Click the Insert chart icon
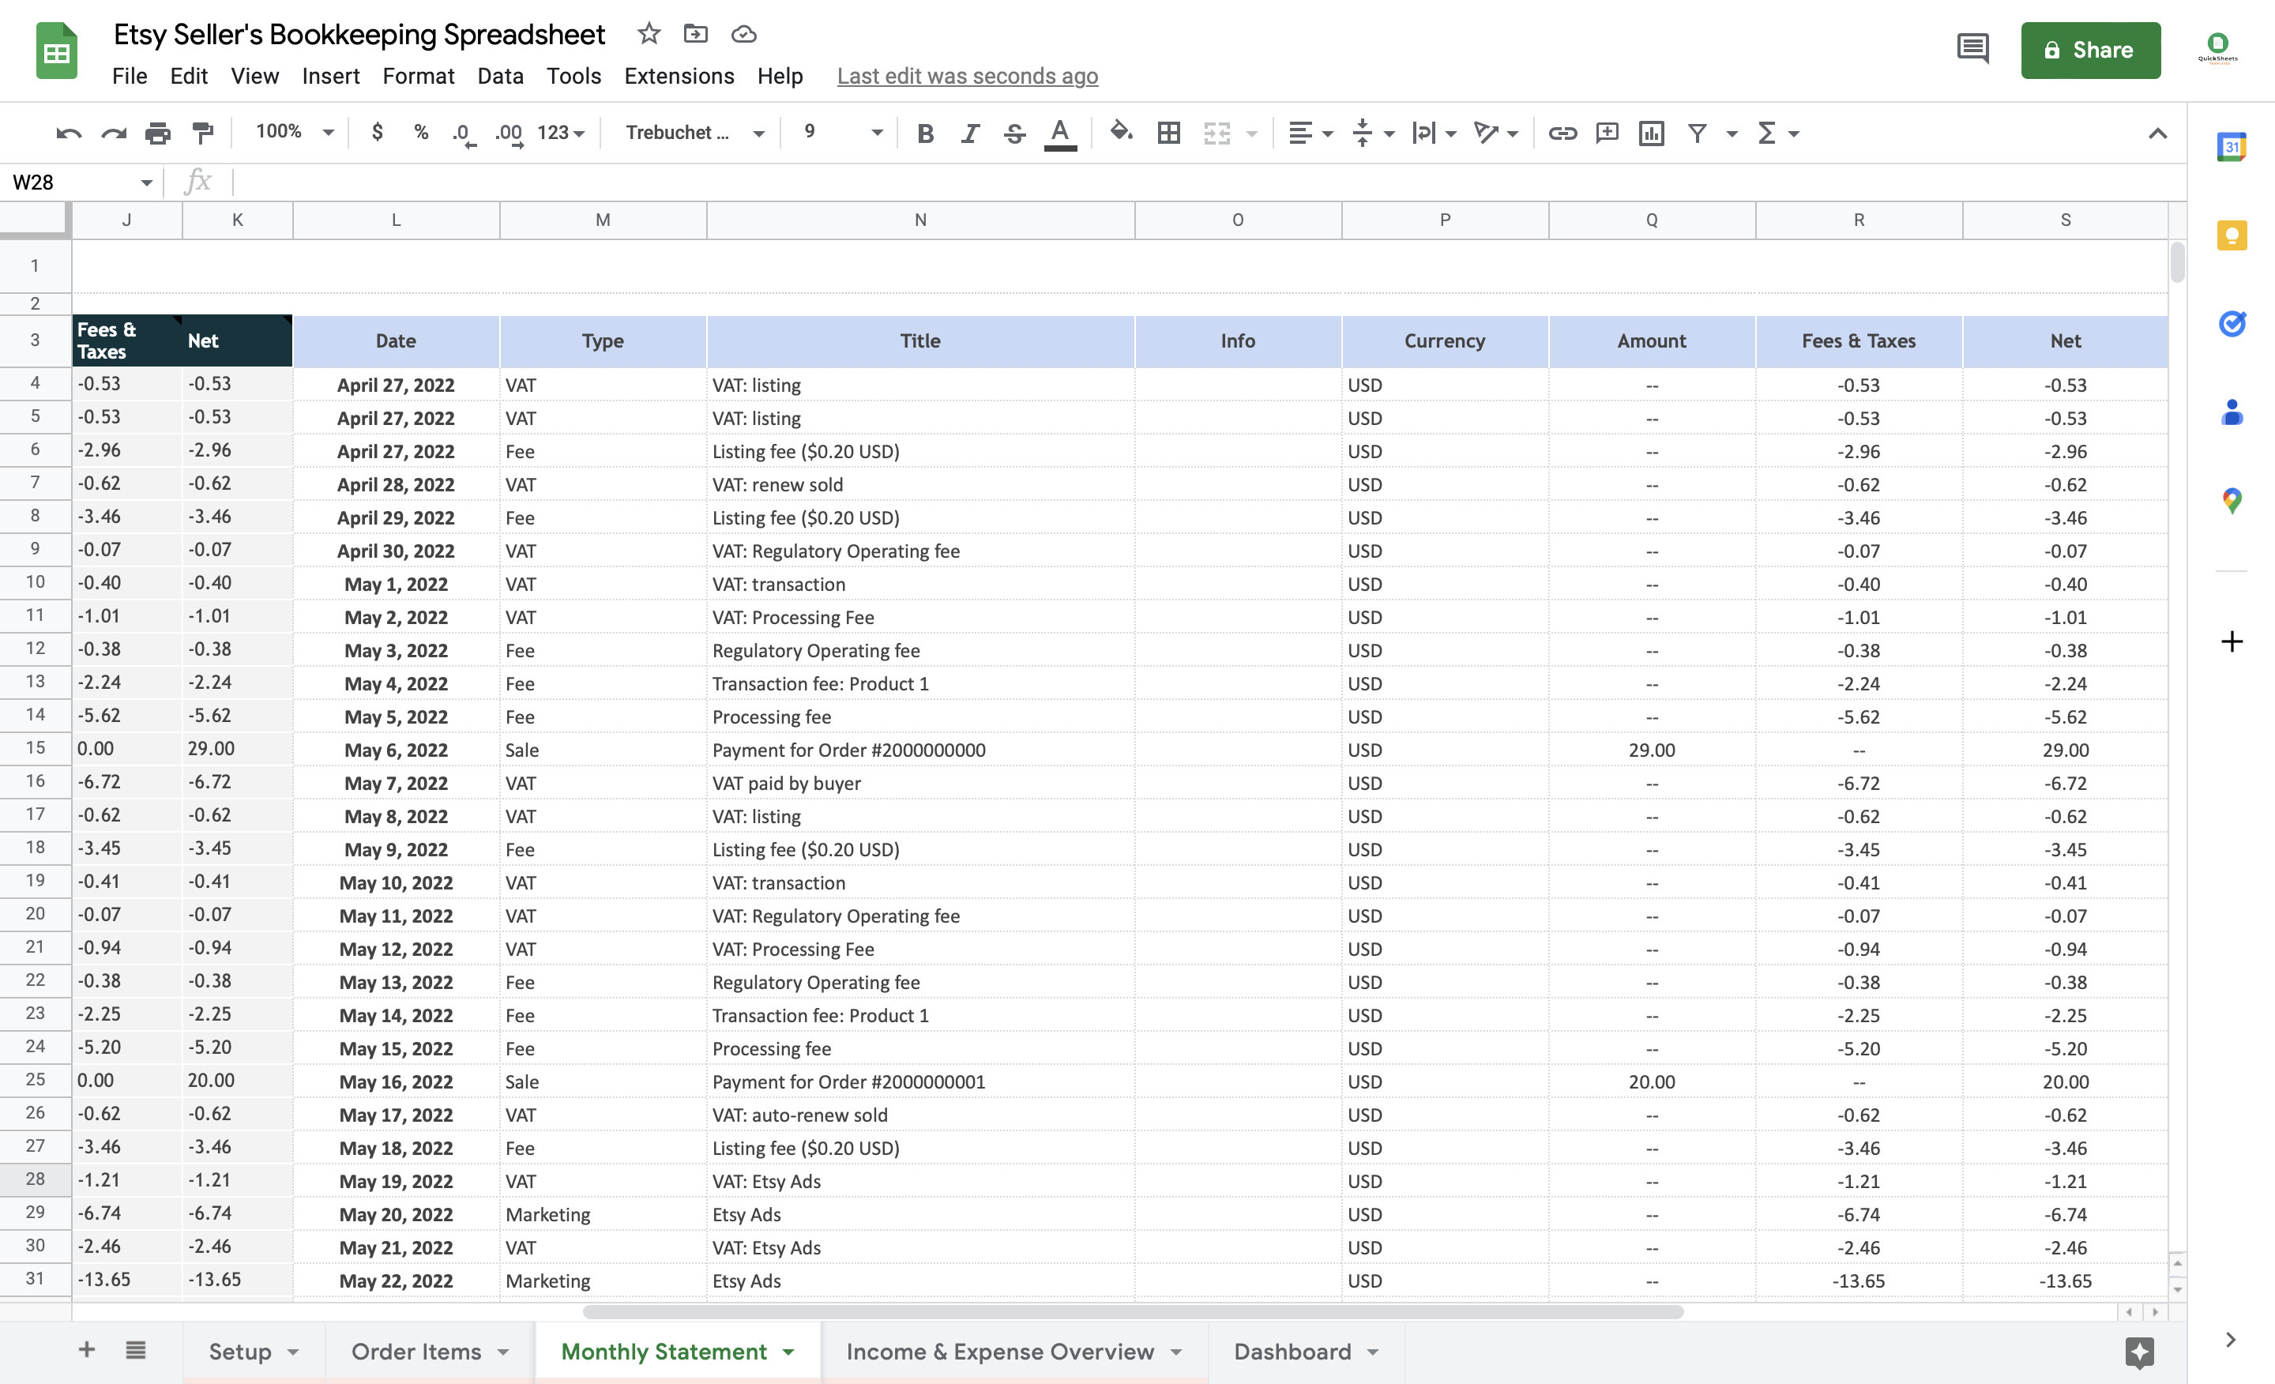 (x=1652, y=133)
